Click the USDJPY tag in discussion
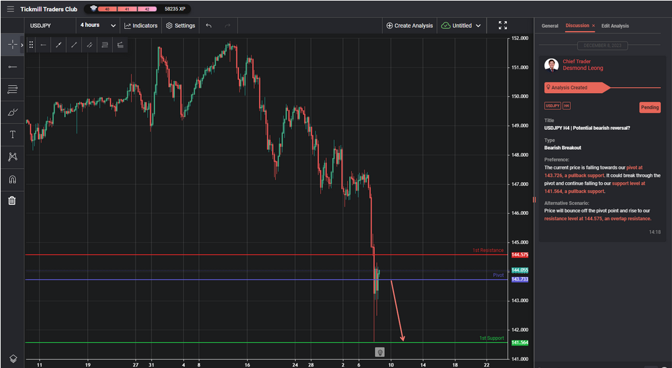 pos(553,106)
